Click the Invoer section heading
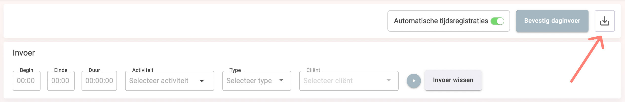Screen dimensions: 625x102 pos(24,53)
